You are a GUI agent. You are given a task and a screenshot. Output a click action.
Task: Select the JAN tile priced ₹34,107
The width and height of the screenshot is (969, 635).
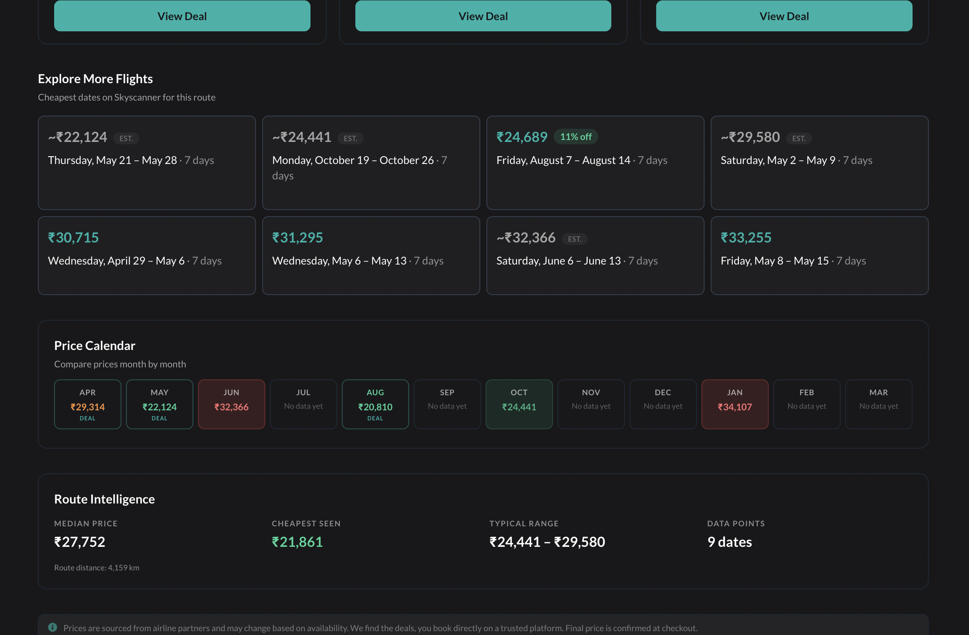coord(735,404)
